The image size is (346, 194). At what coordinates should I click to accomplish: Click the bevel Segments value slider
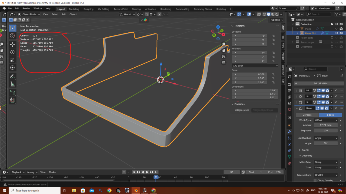325,130
